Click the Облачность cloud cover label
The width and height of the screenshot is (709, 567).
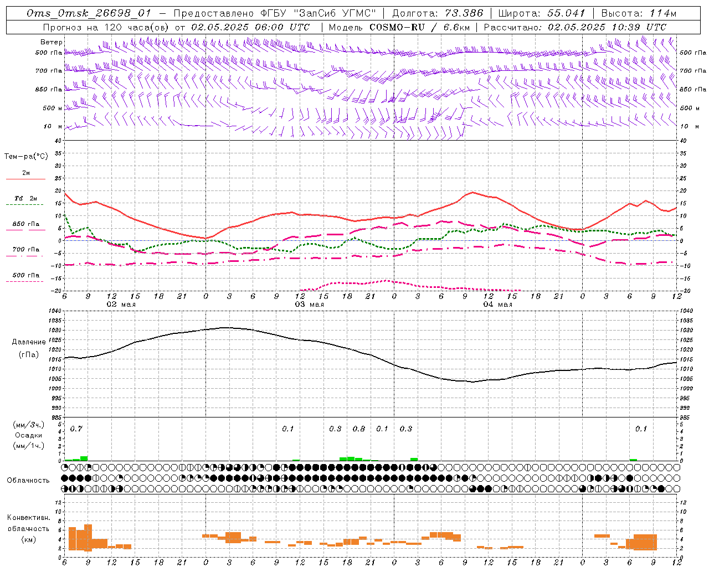(x=28, y=480)
